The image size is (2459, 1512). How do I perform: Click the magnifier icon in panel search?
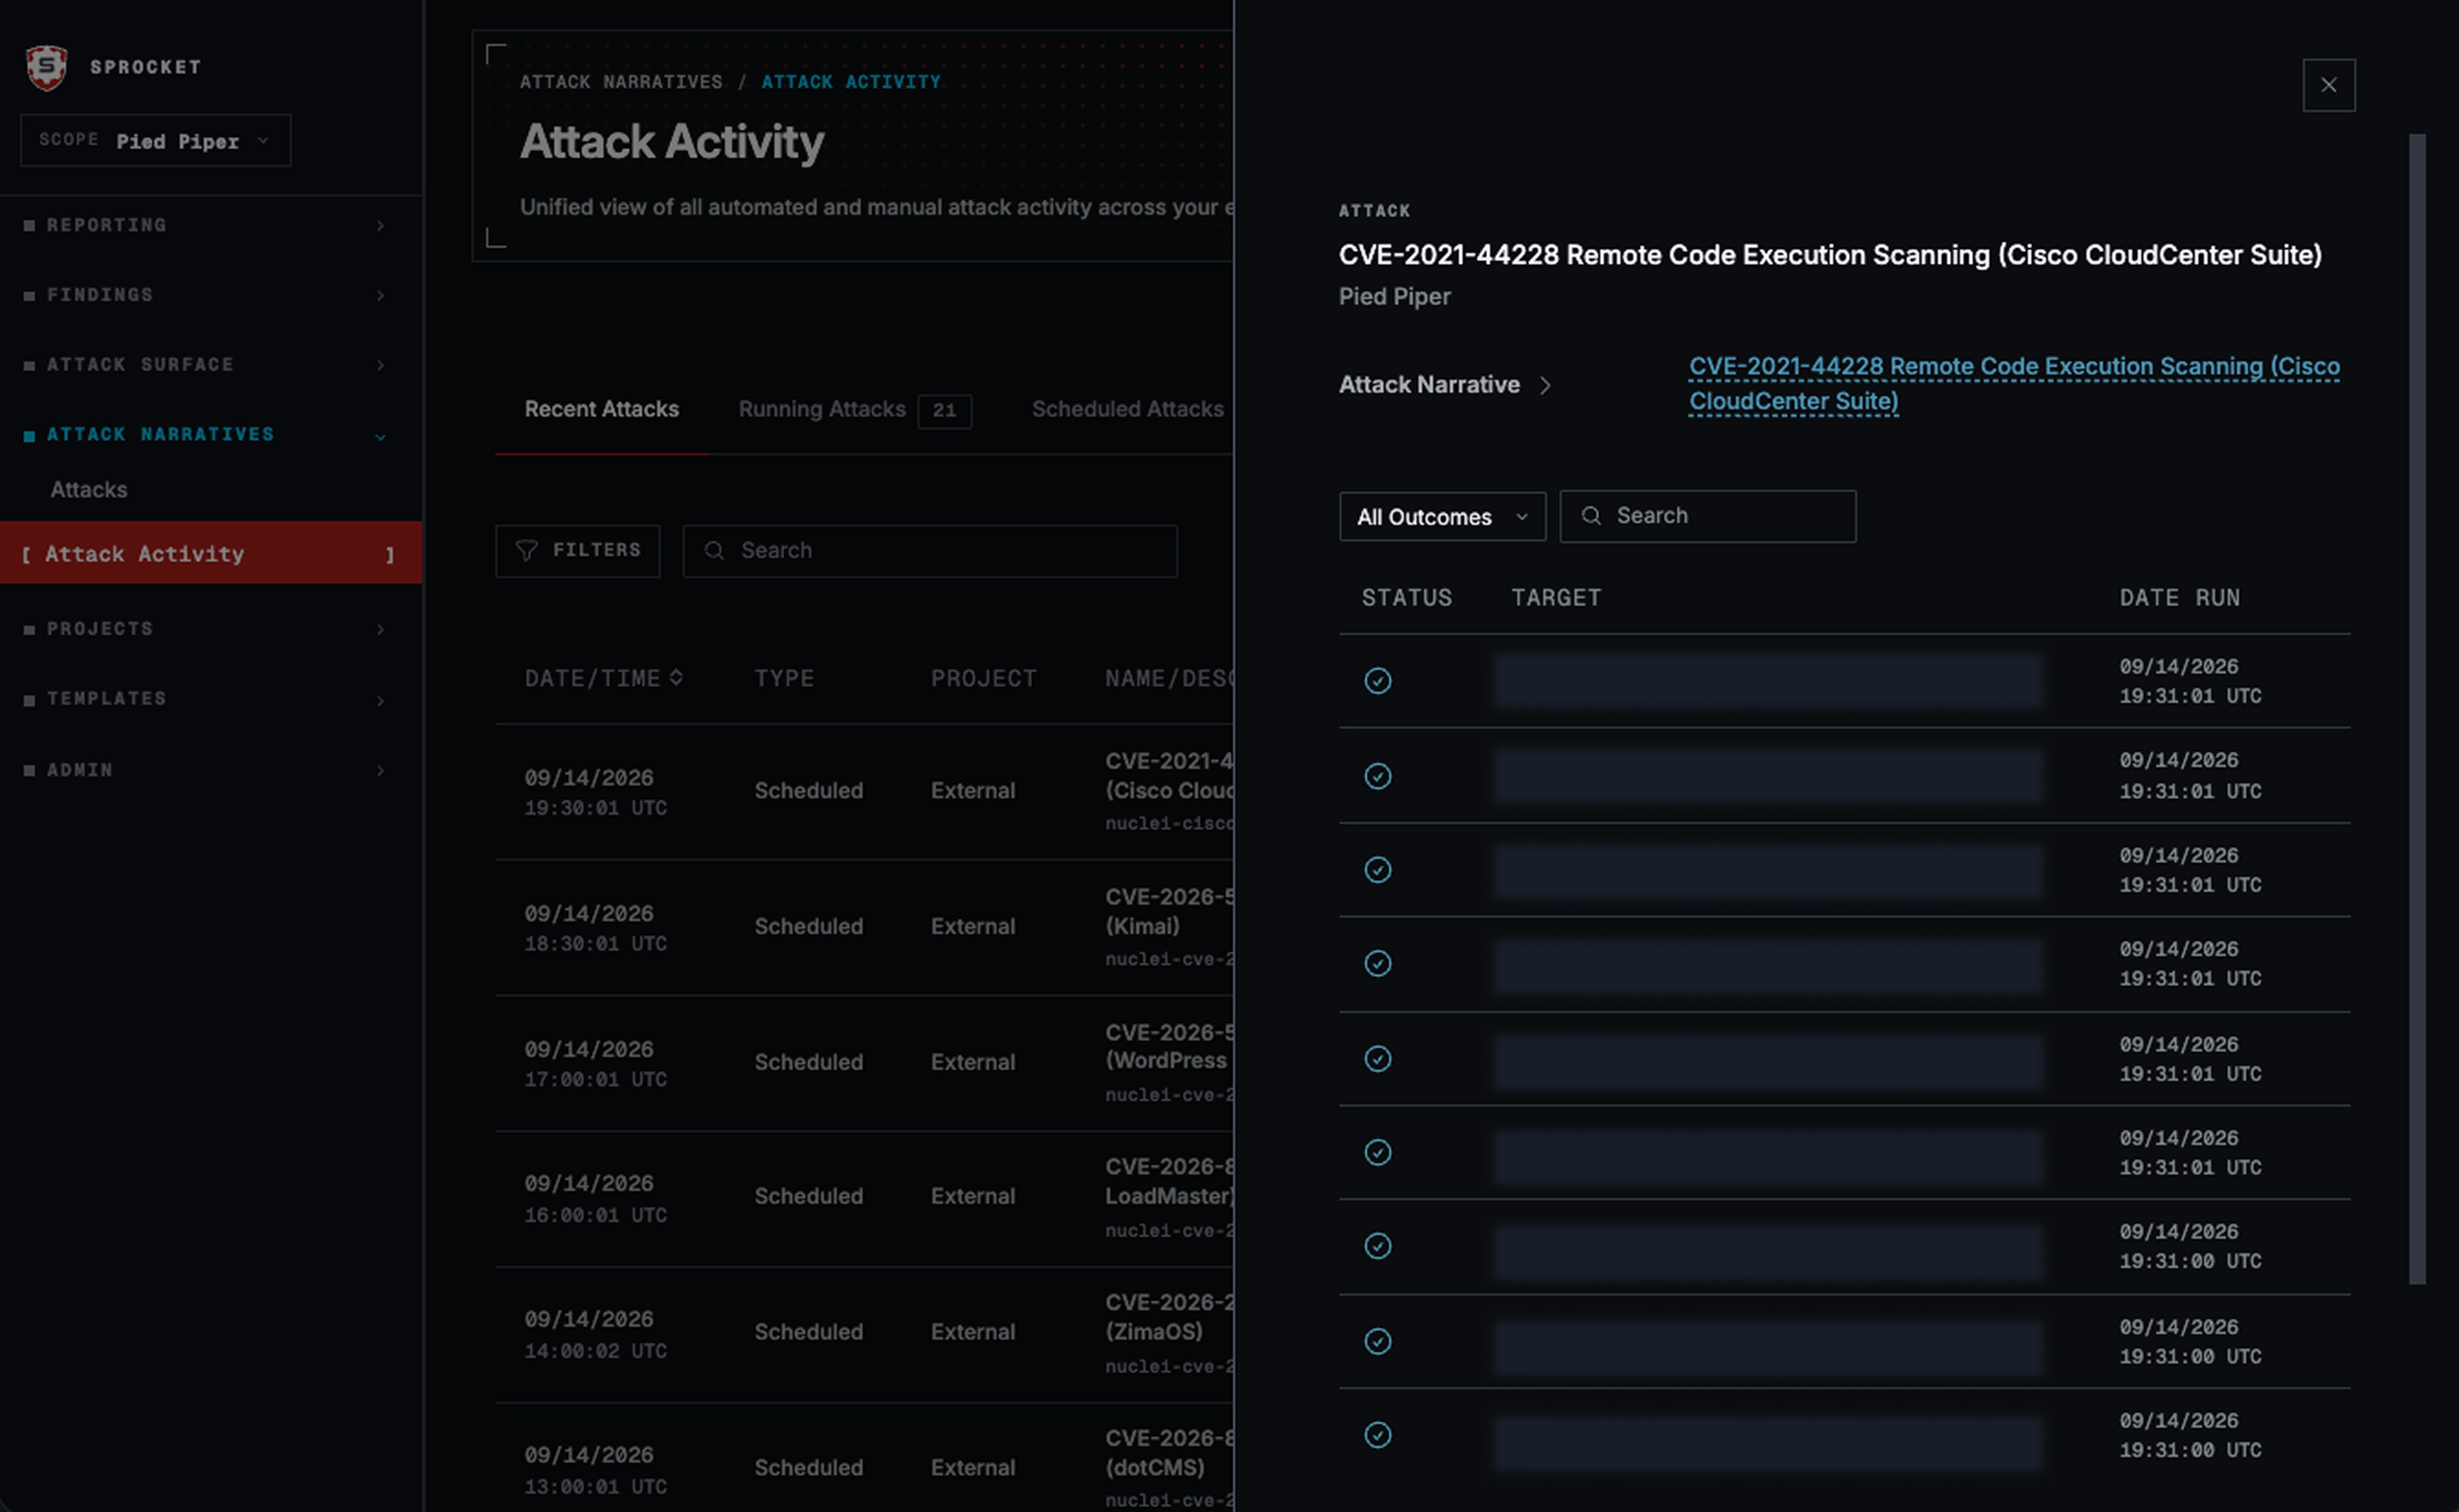coord(1591,516)
